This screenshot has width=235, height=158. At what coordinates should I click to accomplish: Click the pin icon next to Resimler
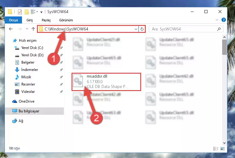(61, 84)
